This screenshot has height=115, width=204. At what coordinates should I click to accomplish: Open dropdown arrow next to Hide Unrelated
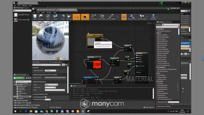click(x=118, y=17)
